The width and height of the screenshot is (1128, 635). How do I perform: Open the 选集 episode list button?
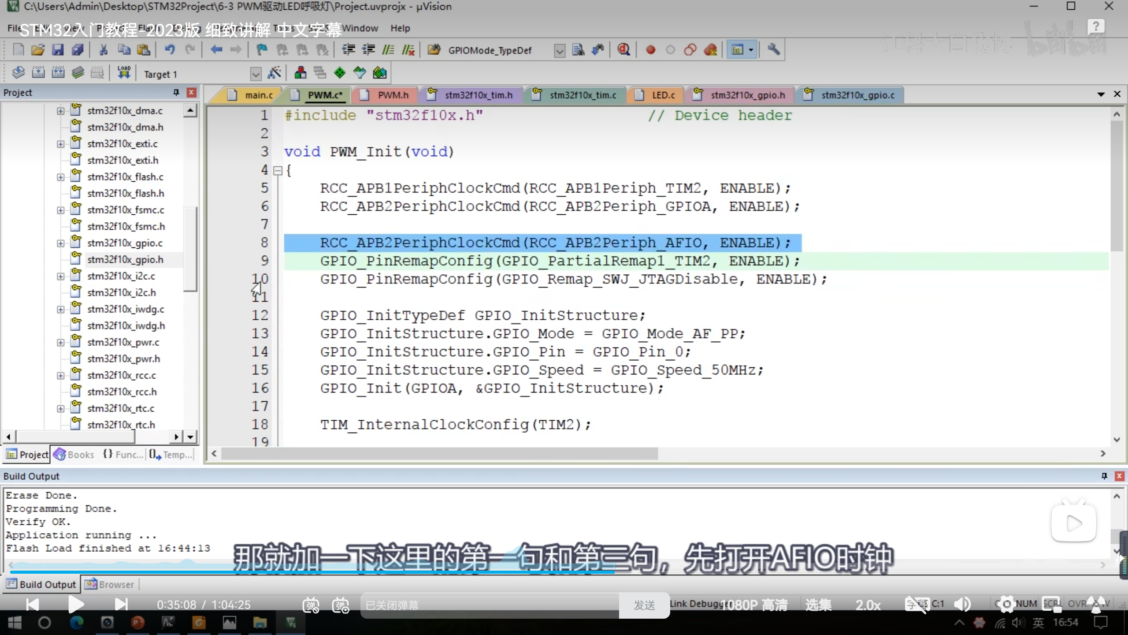point(818,605)
